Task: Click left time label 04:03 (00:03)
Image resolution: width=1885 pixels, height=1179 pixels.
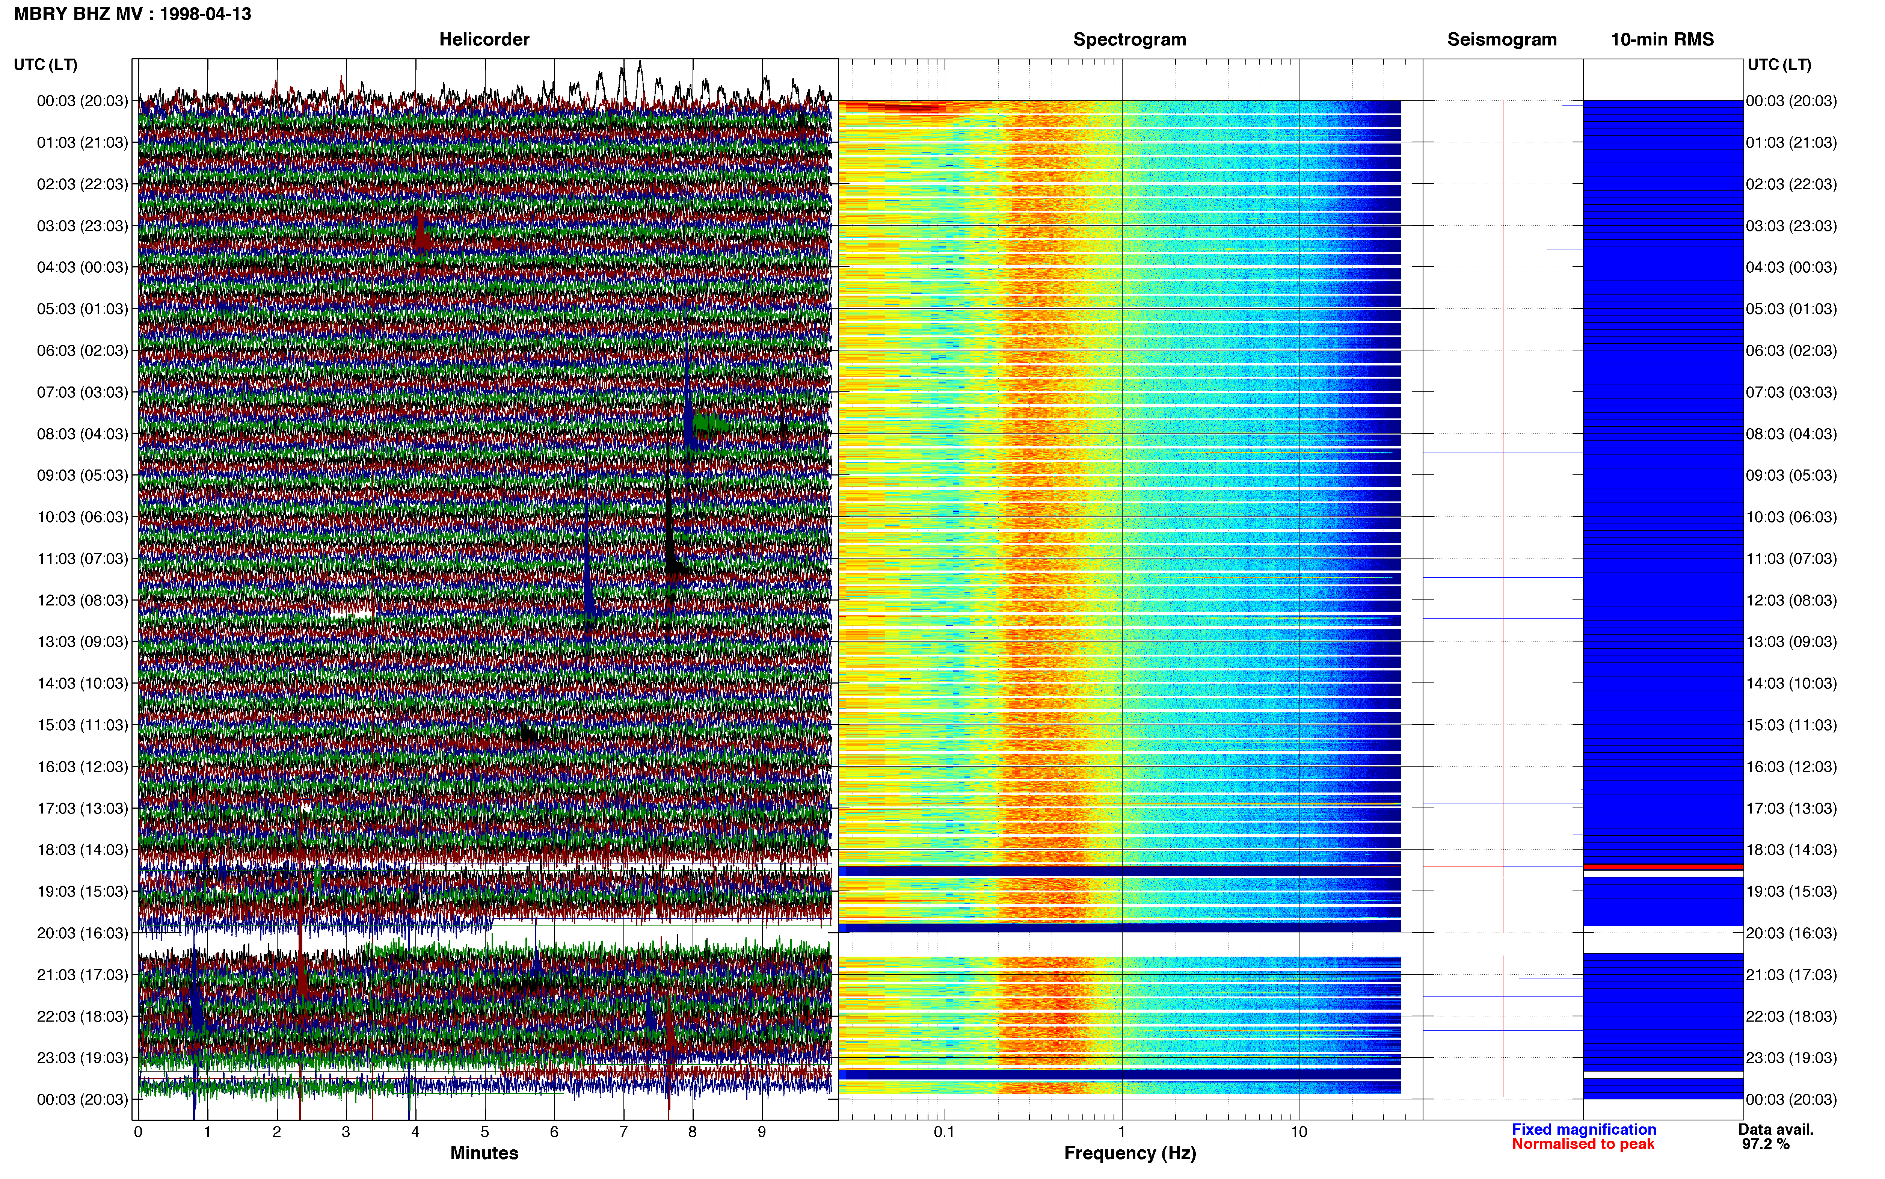Action: pyautogui.click(x=83, y=267)
